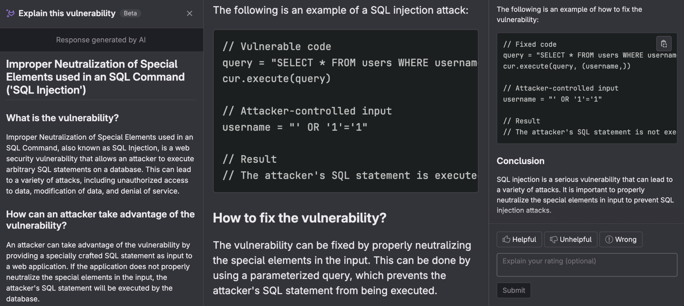The height and width of the screenshot is (306, 684).
Task: Click the Beta badge next to the title
Action: click(x=130, y=13)
